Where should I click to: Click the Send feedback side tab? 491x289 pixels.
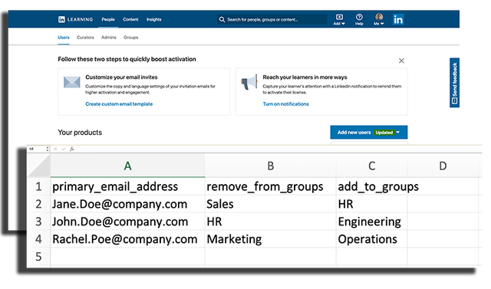[455, 83]
